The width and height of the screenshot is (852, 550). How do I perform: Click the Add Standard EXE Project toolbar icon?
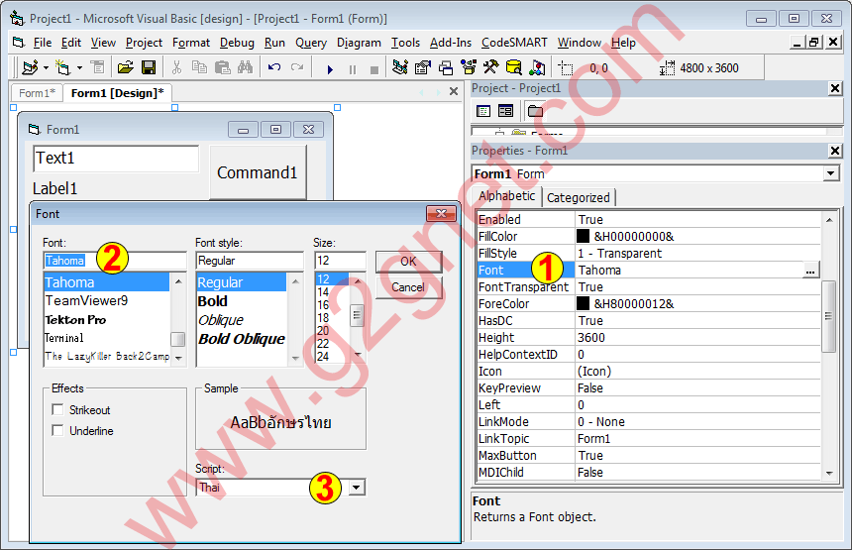pyautogui.click(x=30, y=68)
